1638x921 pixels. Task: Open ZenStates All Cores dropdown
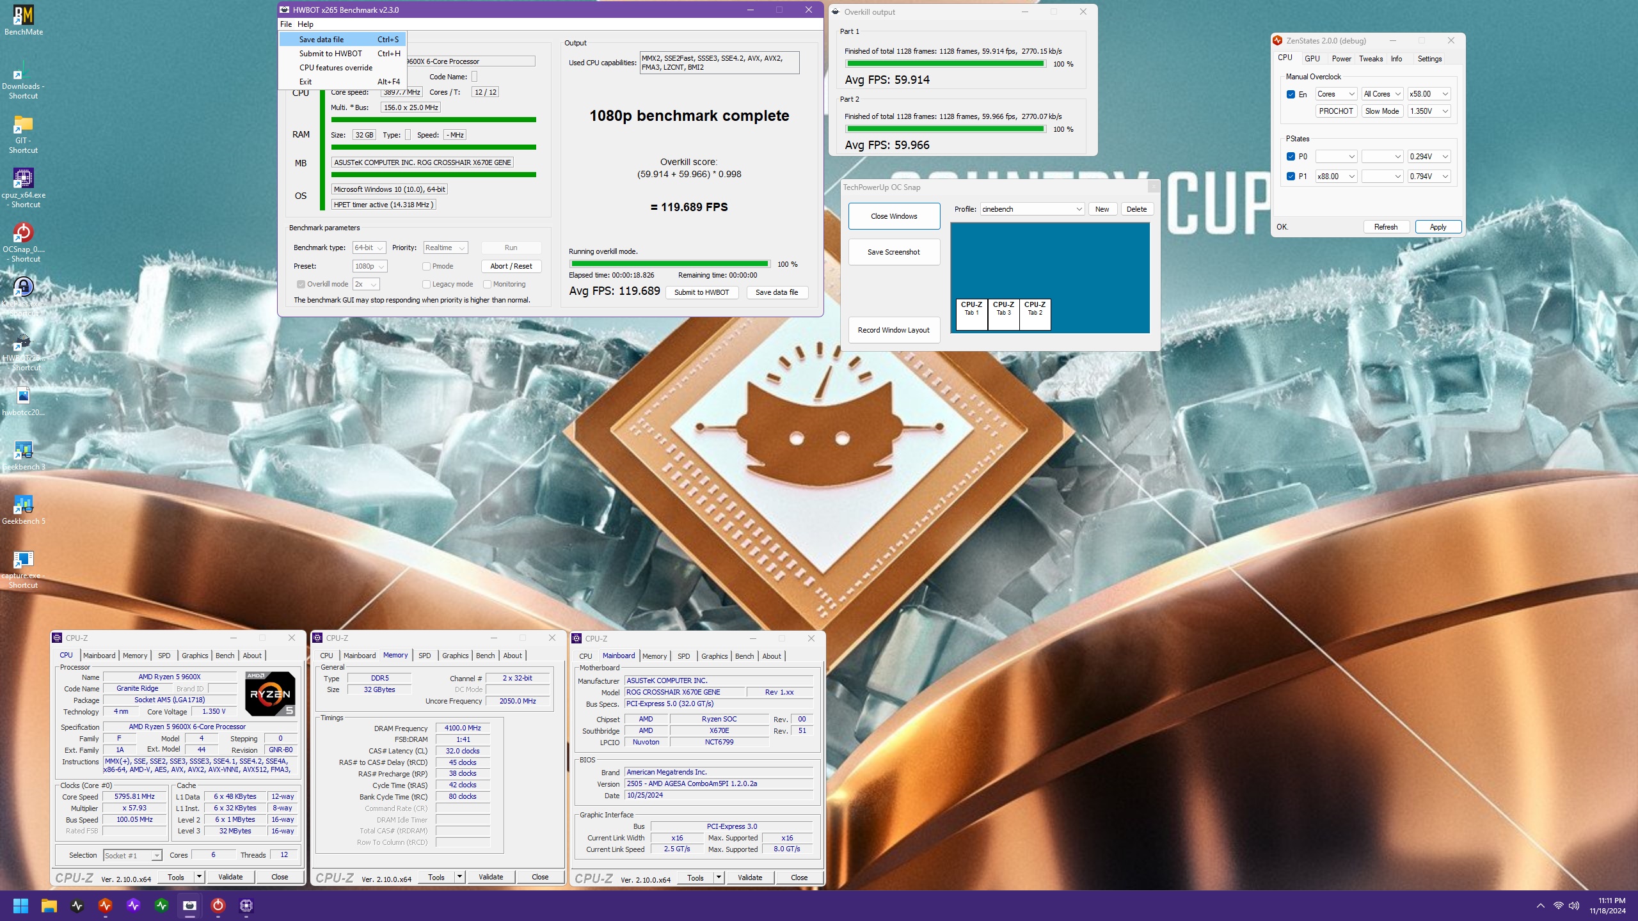(1382, 94)
